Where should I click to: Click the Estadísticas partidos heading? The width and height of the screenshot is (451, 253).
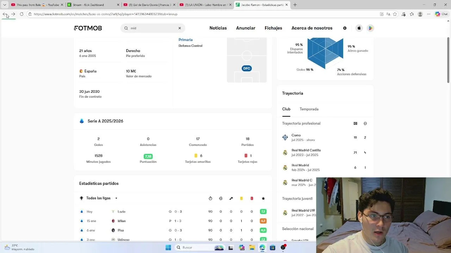tap(99, 183)
